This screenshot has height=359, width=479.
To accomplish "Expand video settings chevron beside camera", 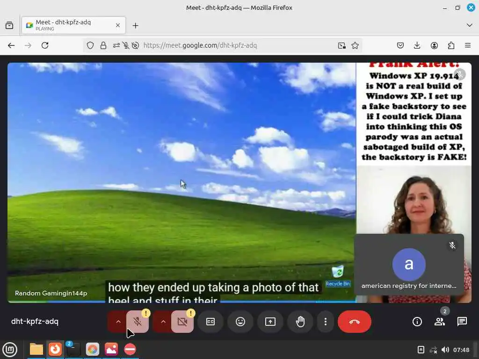I will [163, 322].
